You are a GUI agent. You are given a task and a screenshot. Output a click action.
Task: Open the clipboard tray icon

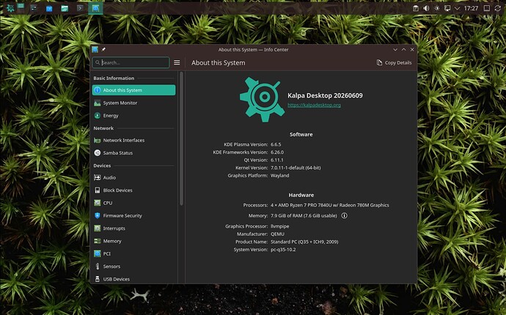(416, 8)
